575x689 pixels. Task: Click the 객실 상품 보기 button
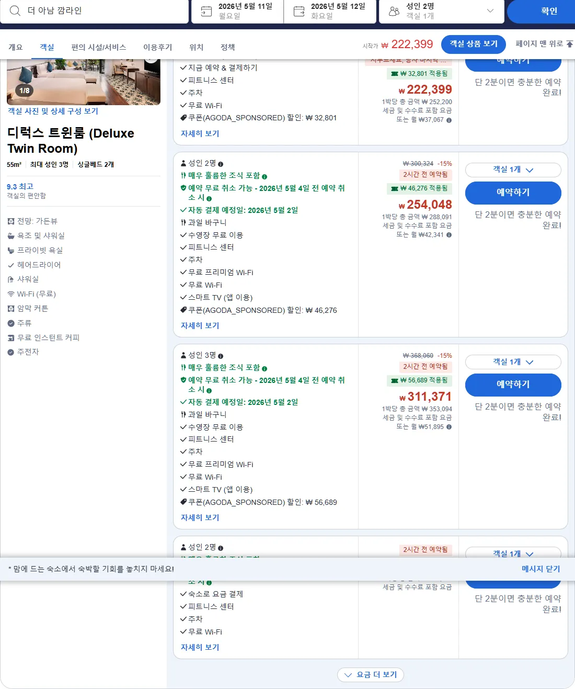474,44
